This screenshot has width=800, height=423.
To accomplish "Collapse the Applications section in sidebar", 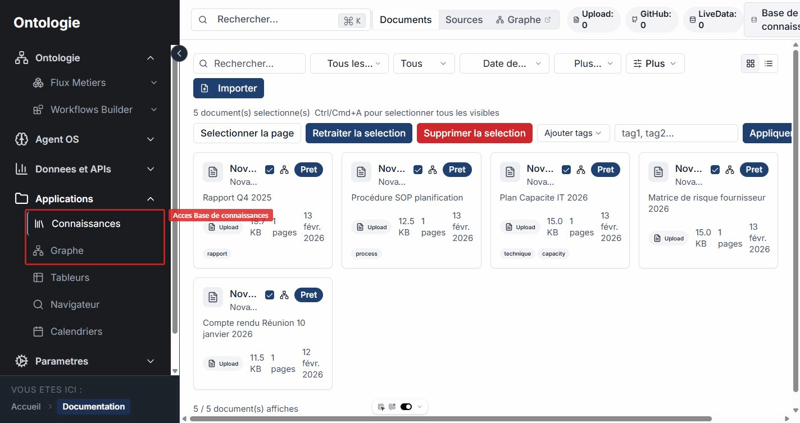I will 150,198.
